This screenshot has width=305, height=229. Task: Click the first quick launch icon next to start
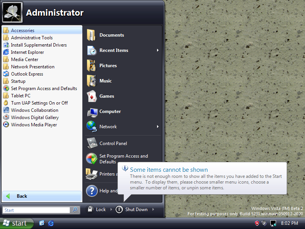[42, 223]
